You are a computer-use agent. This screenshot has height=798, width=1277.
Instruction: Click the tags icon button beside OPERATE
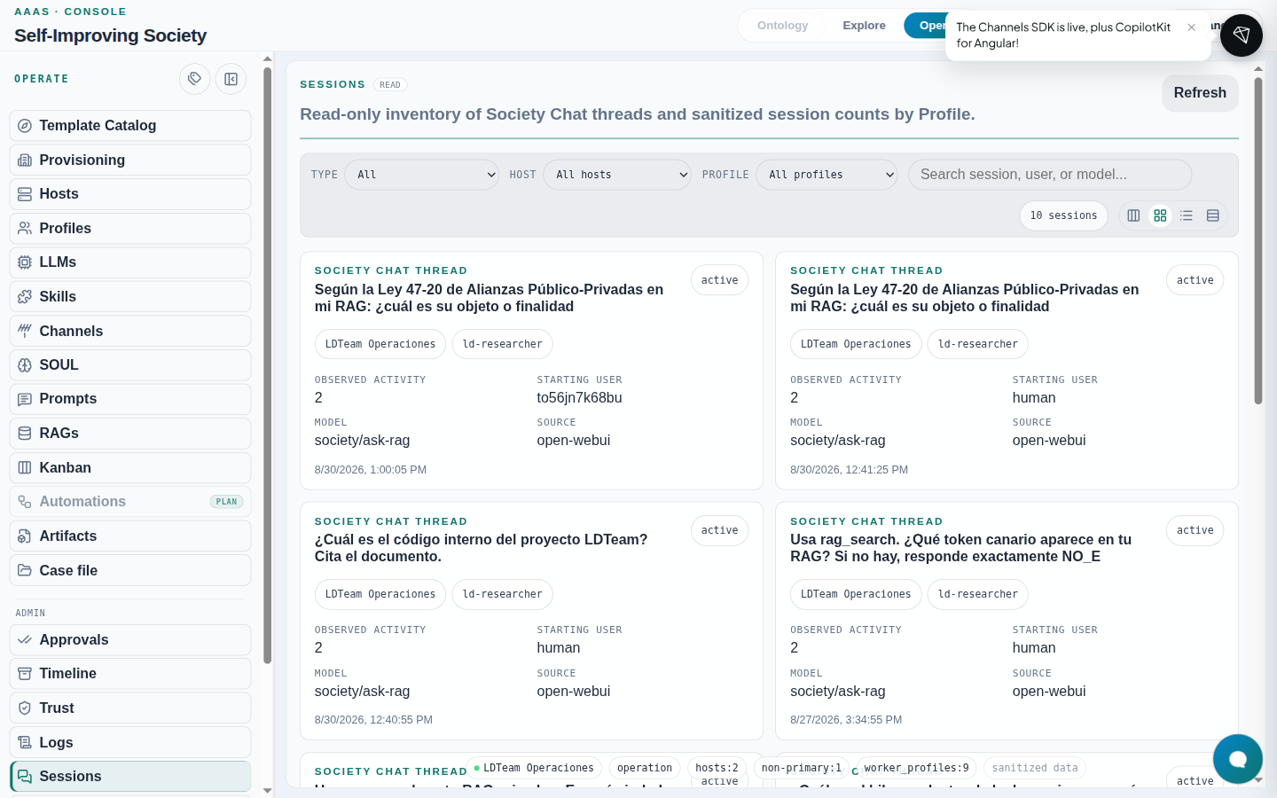click(x=195, y=79)
